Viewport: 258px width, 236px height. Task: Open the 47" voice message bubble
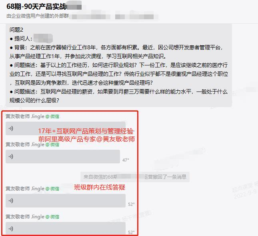click(x=63, y=157)
